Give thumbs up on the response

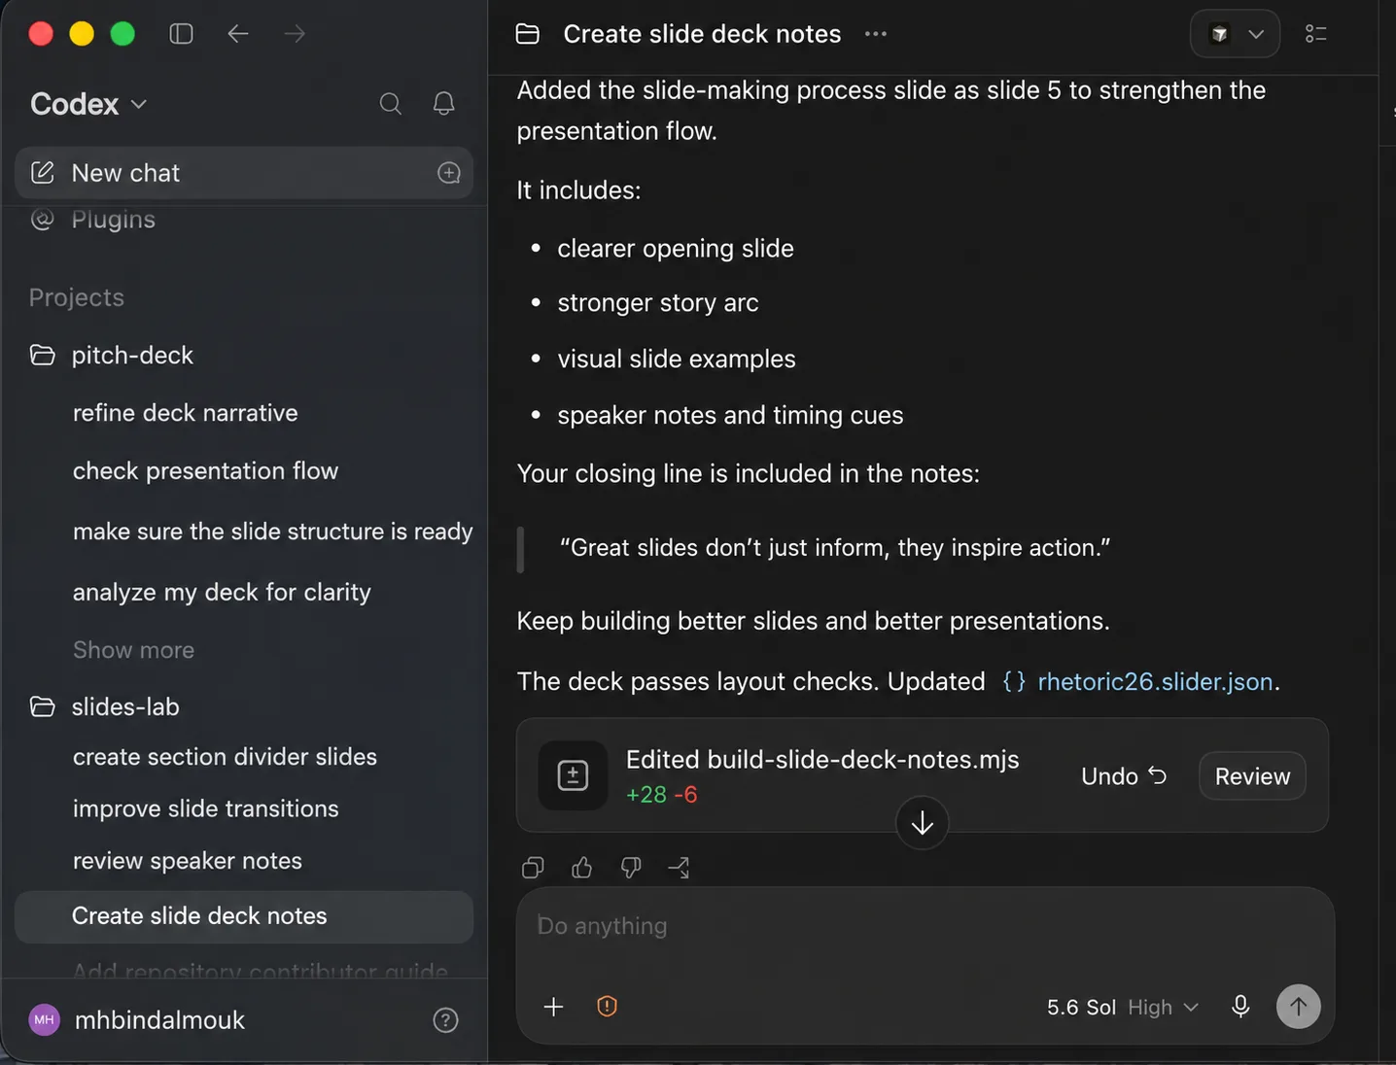(x=581, y=868)
